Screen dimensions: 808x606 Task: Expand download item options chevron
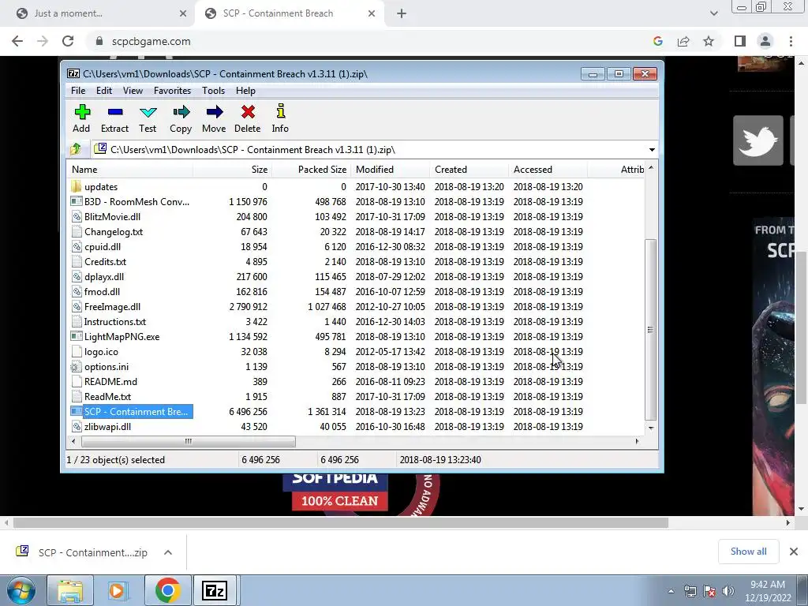[168, 552]
